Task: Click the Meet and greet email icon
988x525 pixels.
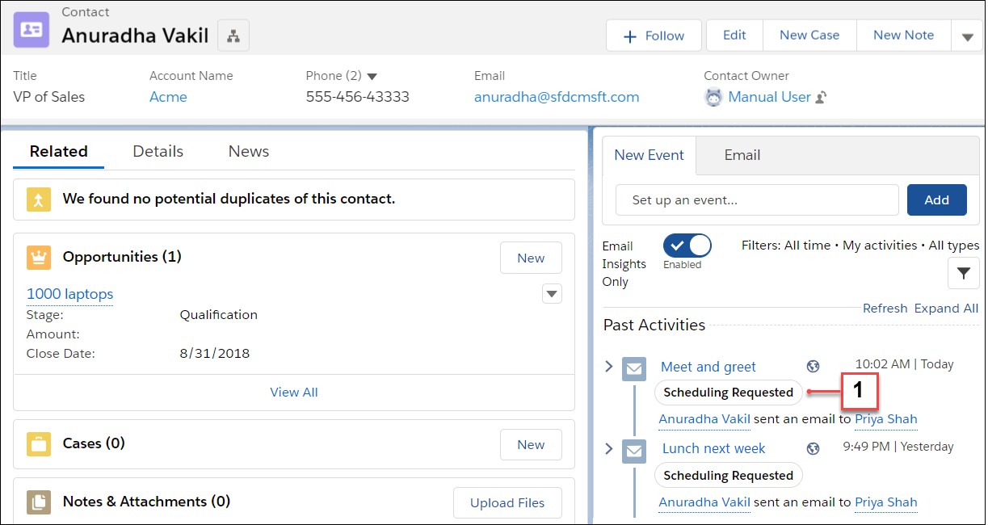Action: [634, 368]
